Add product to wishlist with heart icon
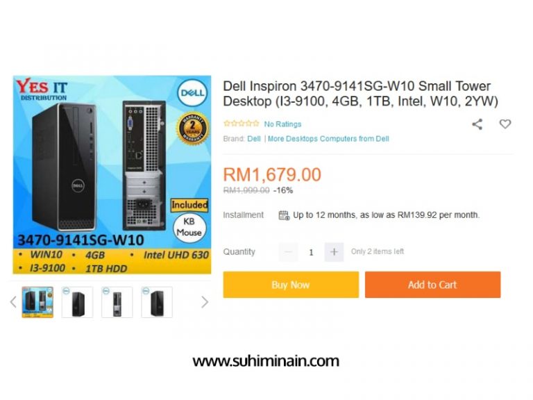Image resolution: width=533 pixels, height=400 pixels. [505, 124]
